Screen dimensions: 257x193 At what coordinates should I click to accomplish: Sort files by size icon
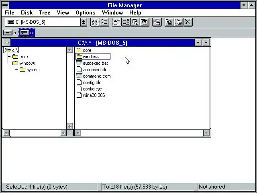click(x=135, y=22)
